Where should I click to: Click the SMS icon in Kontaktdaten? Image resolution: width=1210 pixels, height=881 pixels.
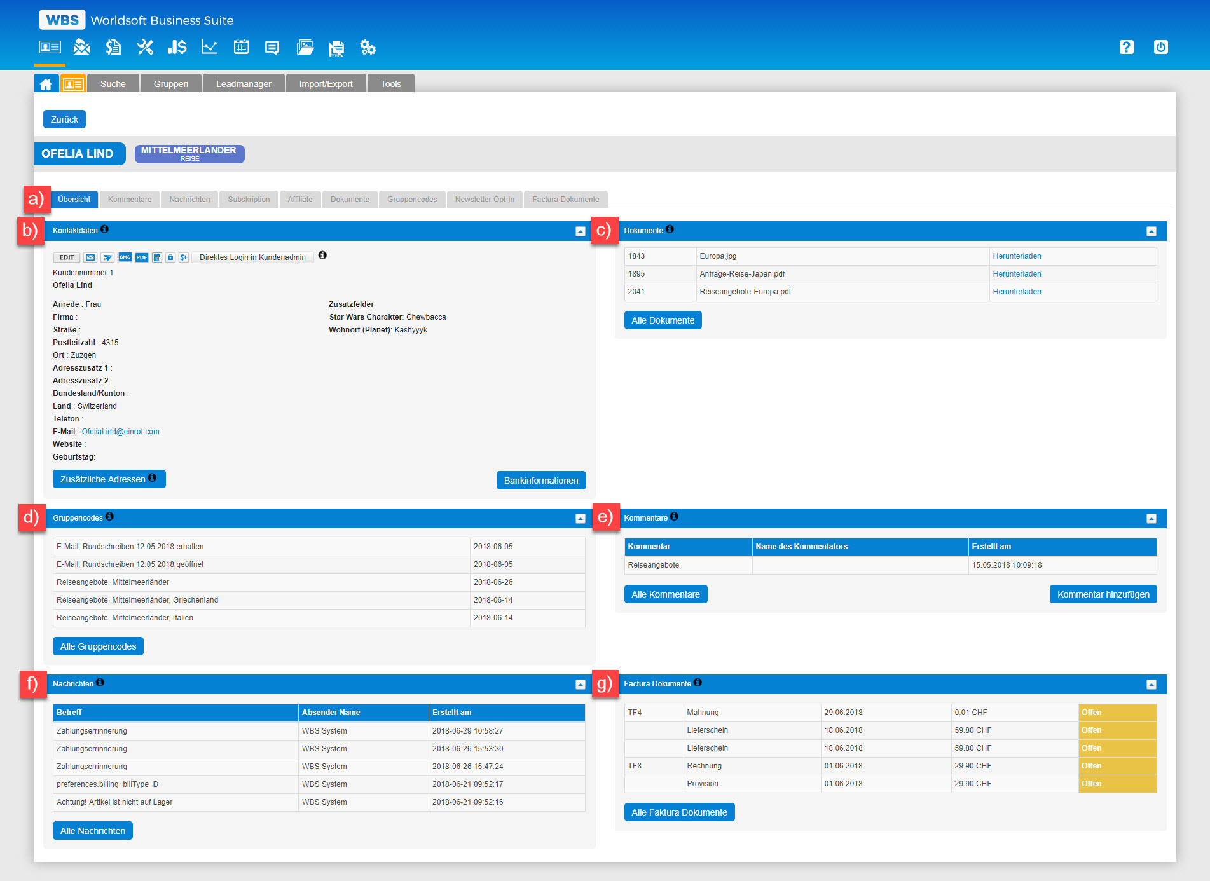coord(125,257)
